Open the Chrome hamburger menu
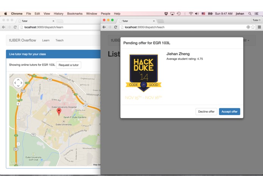This screenshot has width=263, height=187. pyautogui.click(x=259, y=27)
